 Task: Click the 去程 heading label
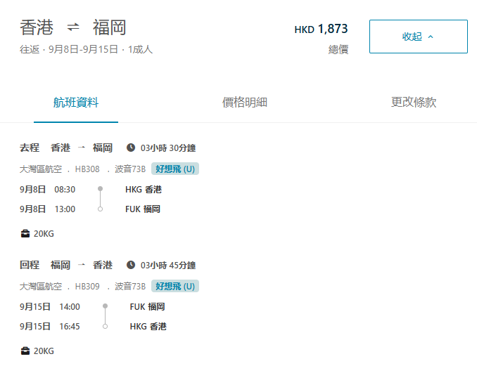pyautogui.click(x=30, y=148)
